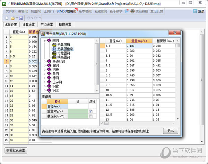Expand the 角钢 tree node
Viewport: 208px width, 164px height.
tap(45, 74)
